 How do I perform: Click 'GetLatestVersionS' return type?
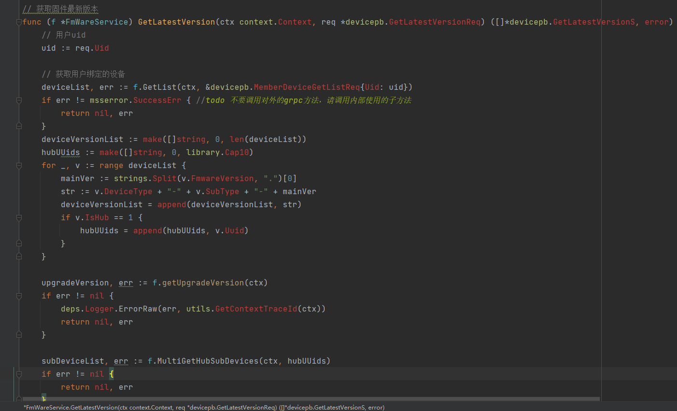(x=594, y=22)
